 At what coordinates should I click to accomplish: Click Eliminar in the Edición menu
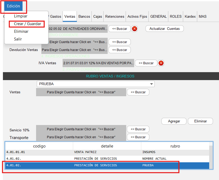21,31
